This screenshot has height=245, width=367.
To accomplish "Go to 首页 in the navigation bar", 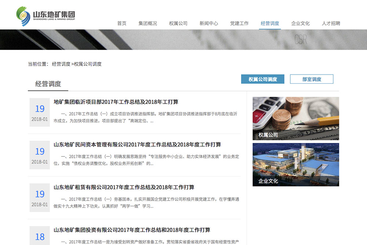I will pos(122,23).
